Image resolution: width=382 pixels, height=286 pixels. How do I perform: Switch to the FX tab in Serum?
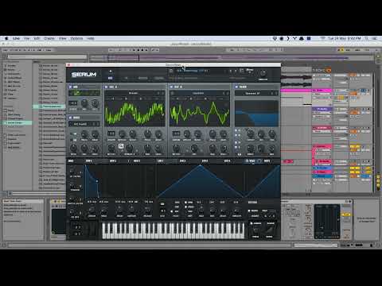(x=127, y=78)
